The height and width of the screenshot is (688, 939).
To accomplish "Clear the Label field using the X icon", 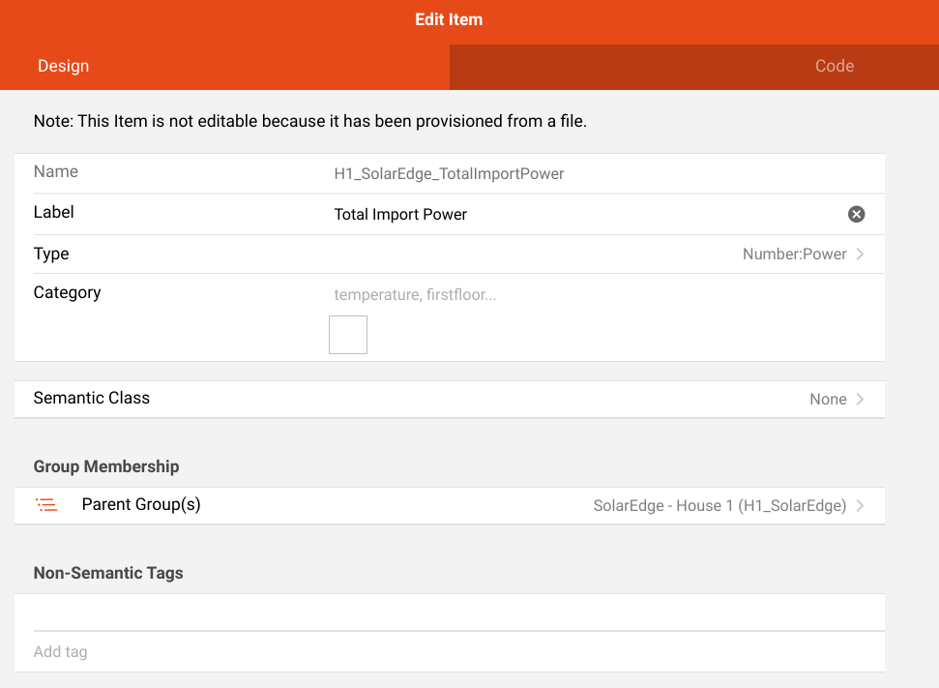I will point(856,215).
